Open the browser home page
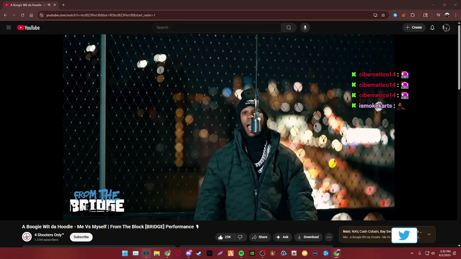 [x=31, y=15]
